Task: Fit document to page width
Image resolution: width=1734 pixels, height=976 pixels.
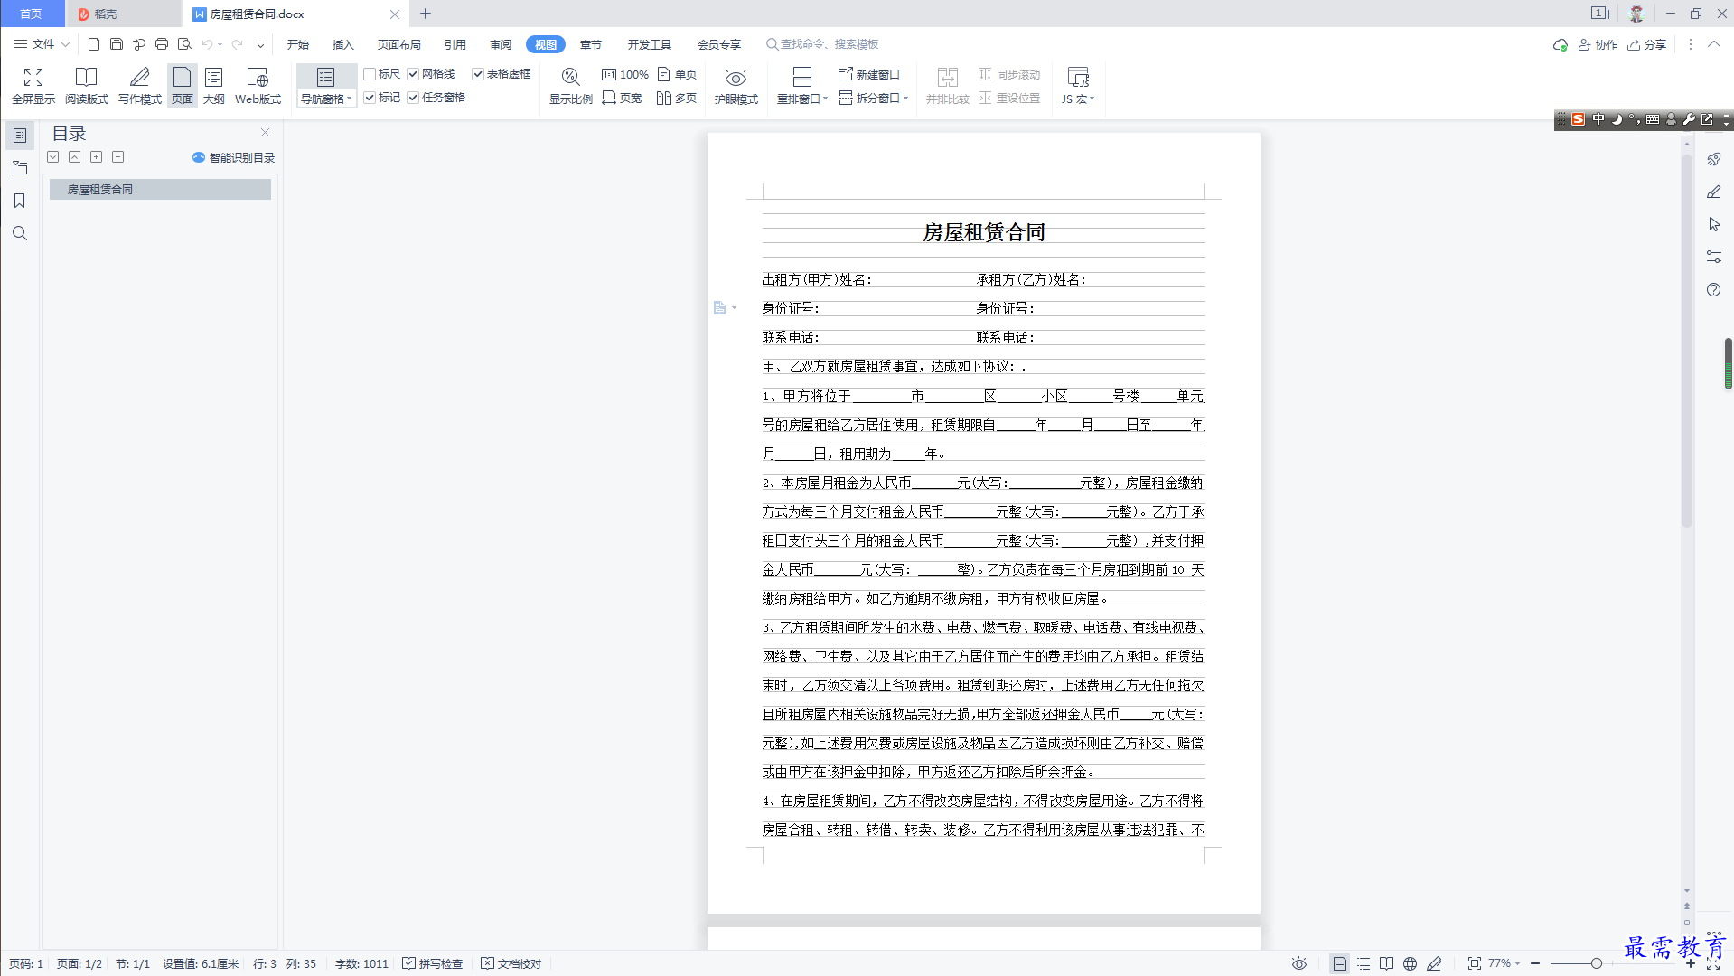Action: 623,98
